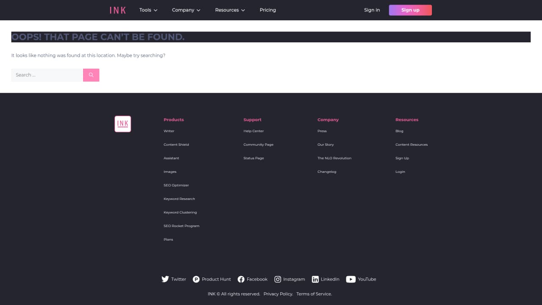The width and height of the screenshot is (542, 305).
Task: Click the pink search magnifier button
Action: tap(91, 75)
